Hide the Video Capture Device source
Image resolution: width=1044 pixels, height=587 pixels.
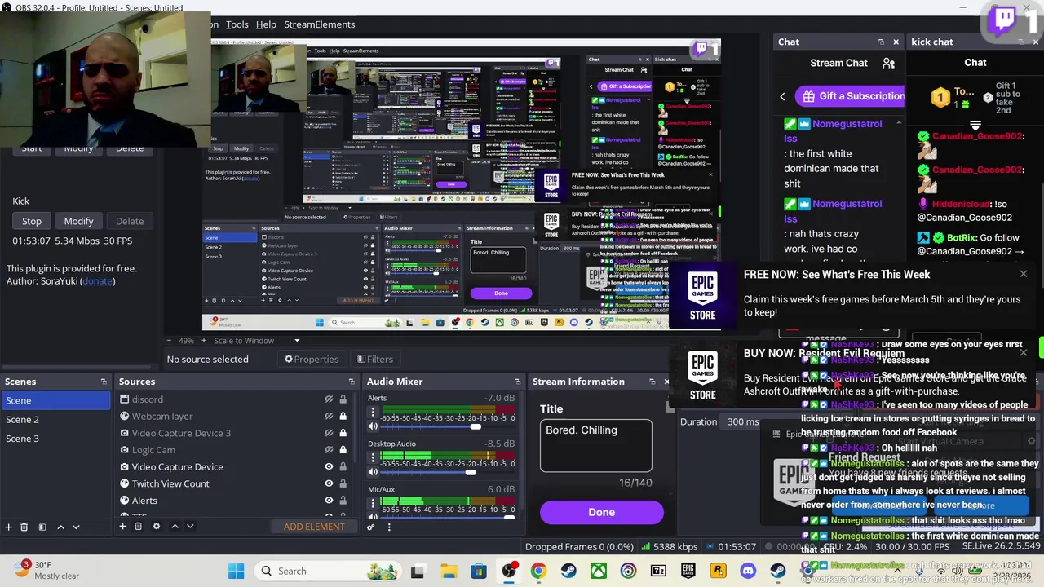329,466
